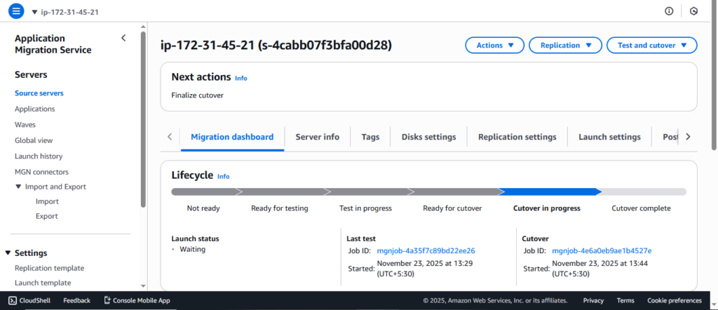Collapse the Import and Export tree
Viewport: 718px width, 310px height.
point(19,187)
